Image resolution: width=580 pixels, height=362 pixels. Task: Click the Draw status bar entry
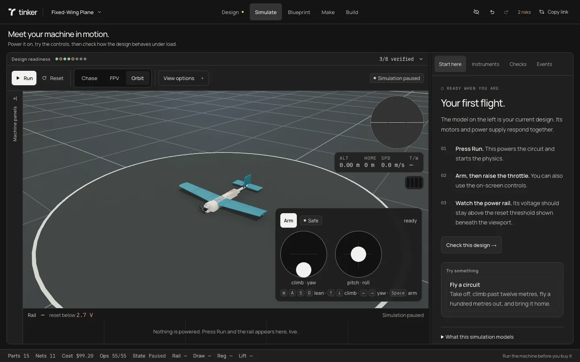202,356
